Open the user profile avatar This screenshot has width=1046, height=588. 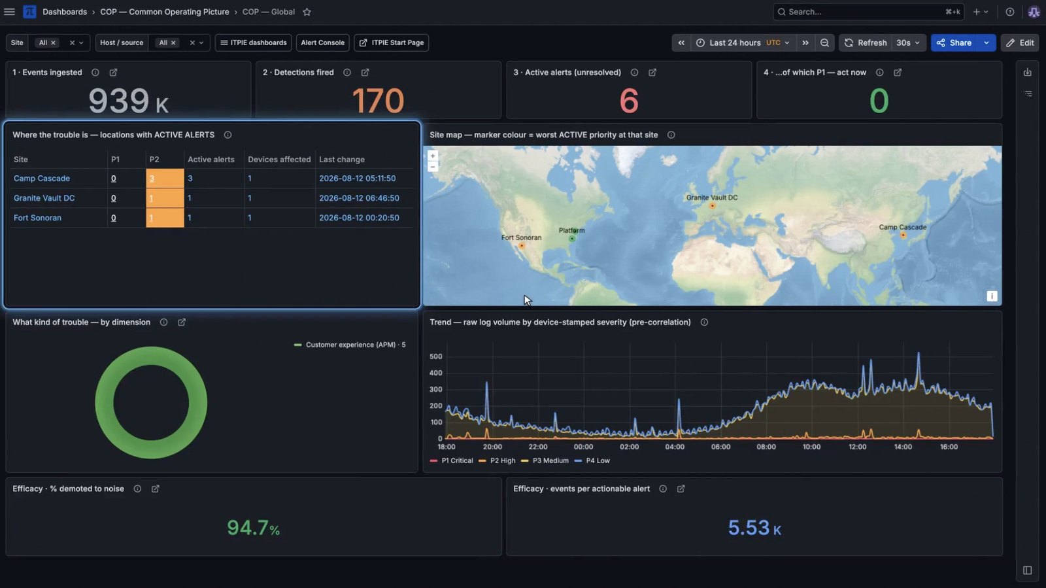[x=1034, y=12]
